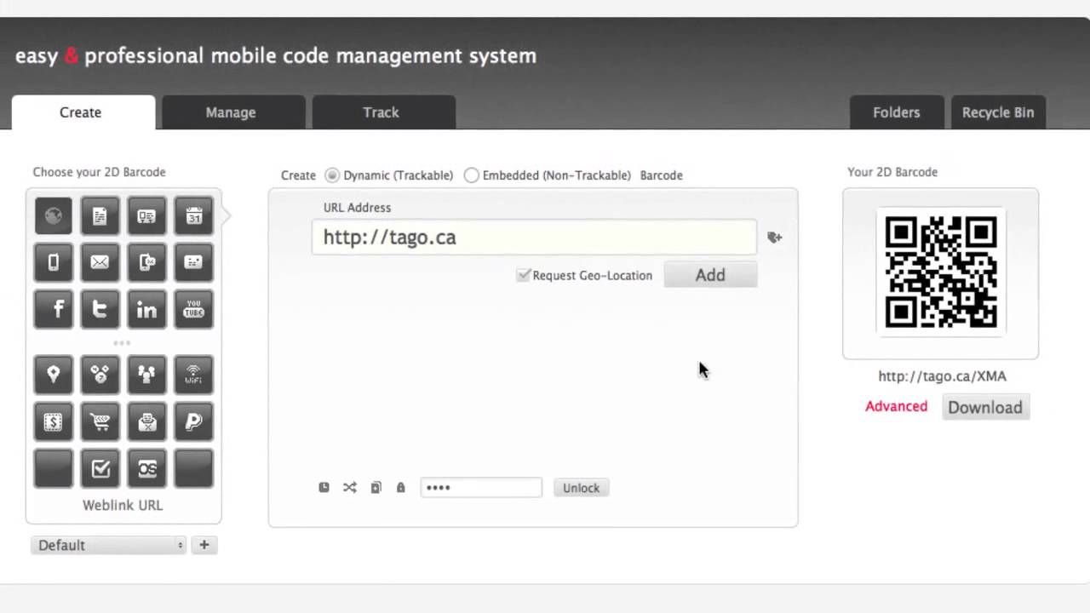Click the padlock icon
The width and height of the screenshot is (1090, 613).
(400, 488)
